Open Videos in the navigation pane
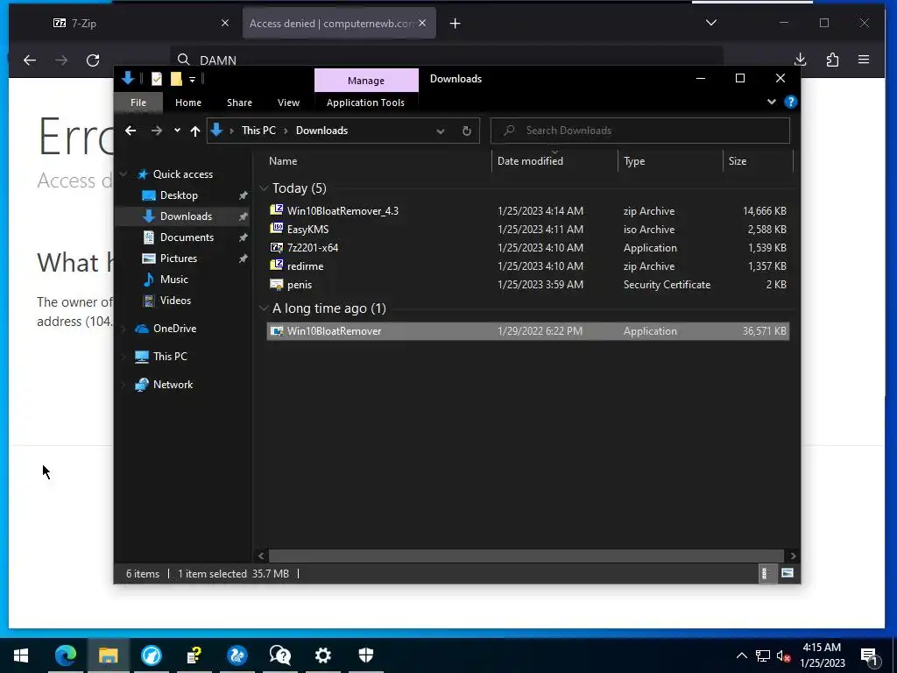The height and width of the screenshot is (673, 897). click(175, 301)
